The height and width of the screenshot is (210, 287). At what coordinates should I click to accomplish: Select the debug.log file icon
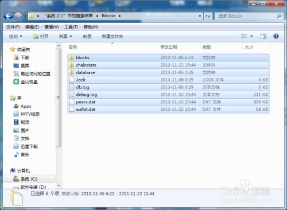coord(72,94)
